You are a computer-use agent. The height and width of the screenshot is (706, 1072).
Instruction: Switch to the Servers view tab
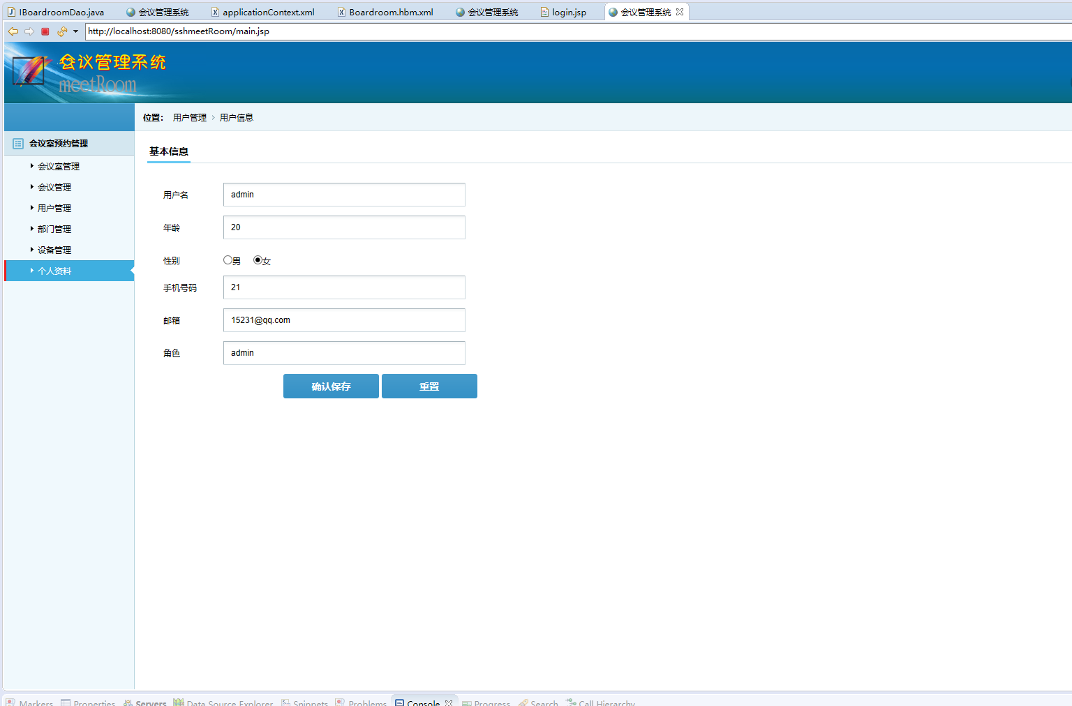point(144,702)
